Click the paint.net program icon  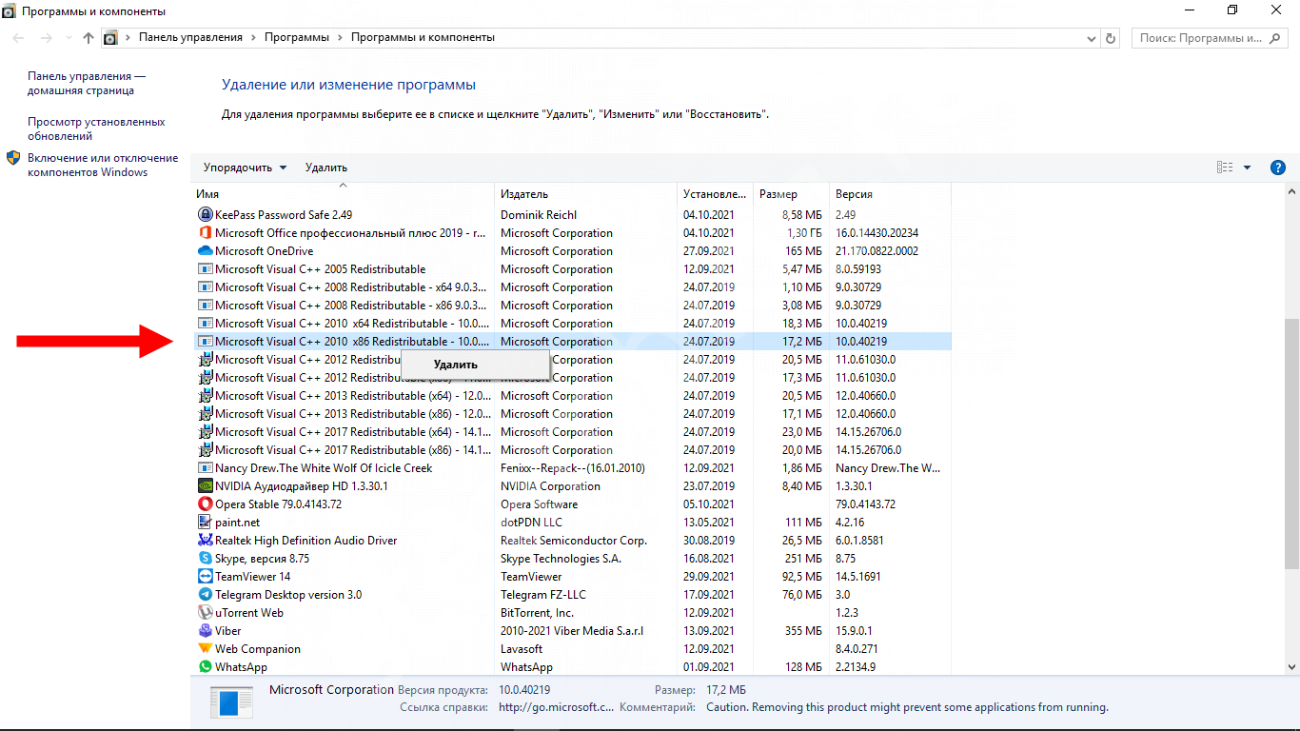205,523
